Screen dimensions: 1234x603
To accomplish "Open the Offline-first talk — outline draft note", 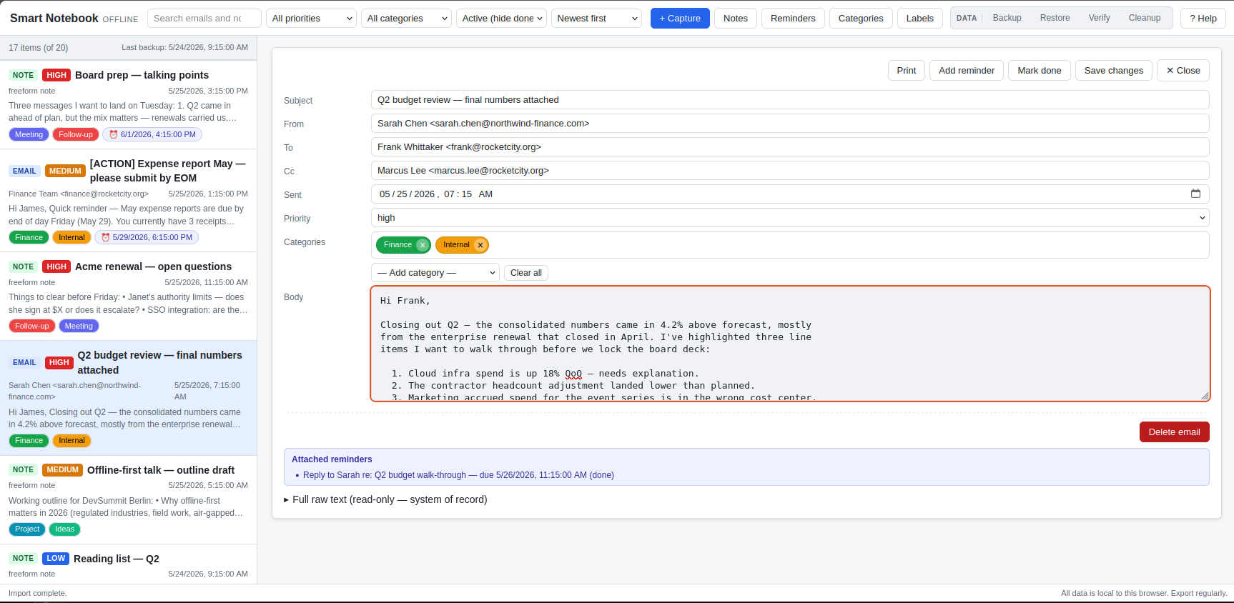I will pos(128,499).
